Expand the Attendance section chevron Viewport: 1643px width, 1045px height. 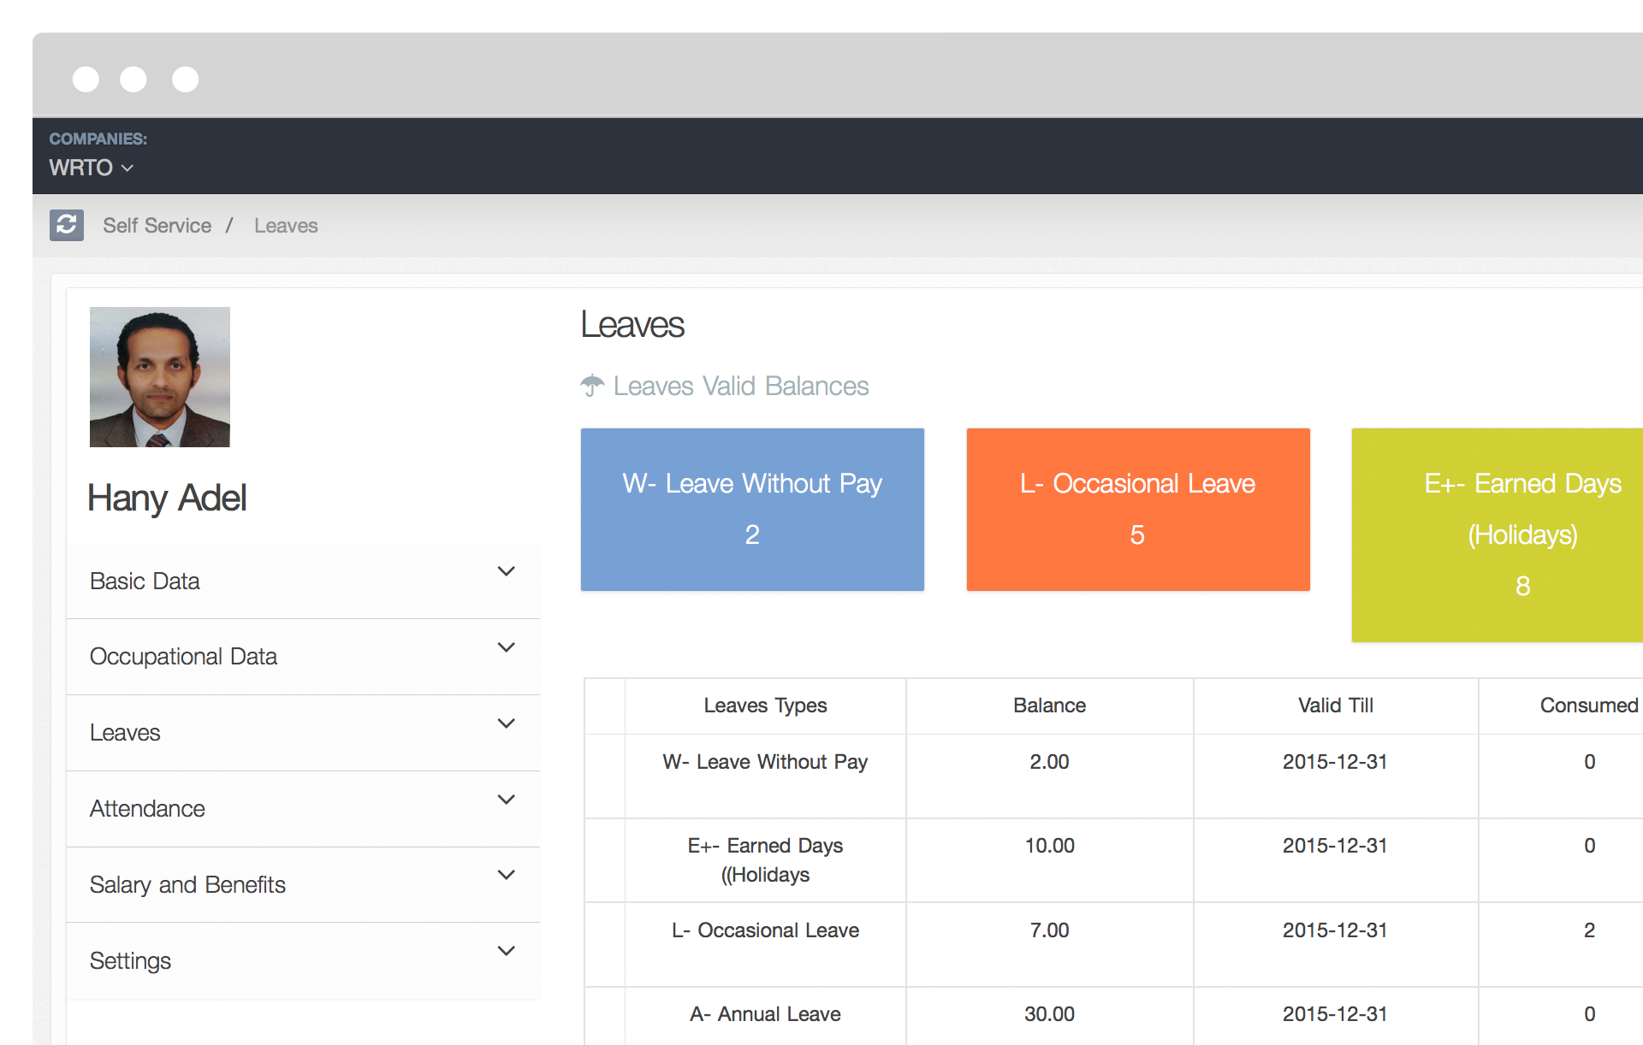coord(507,800)
